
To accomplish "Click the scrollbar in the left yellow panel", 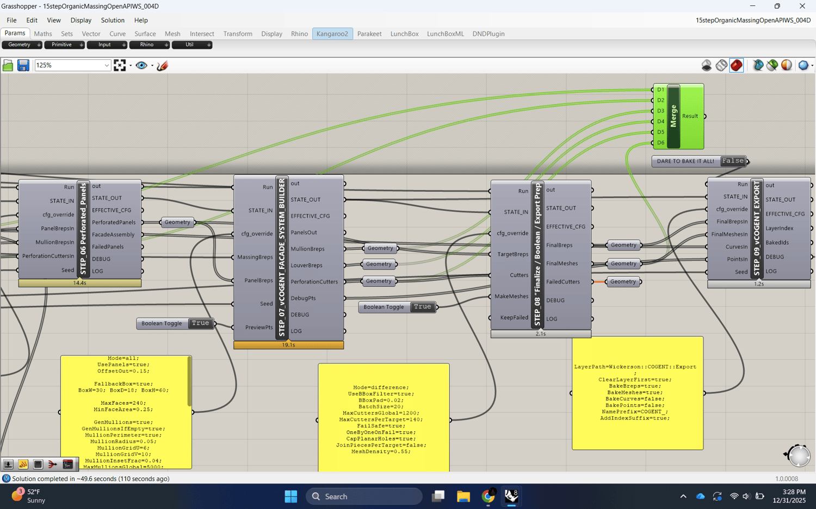I will pyautogui.click(x=189, y=381).
